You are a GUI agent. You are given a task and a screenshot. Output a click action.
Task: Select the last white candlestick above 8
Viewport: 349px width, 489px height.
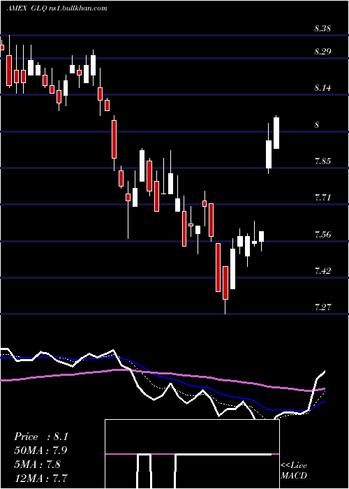tap(276, 133)
